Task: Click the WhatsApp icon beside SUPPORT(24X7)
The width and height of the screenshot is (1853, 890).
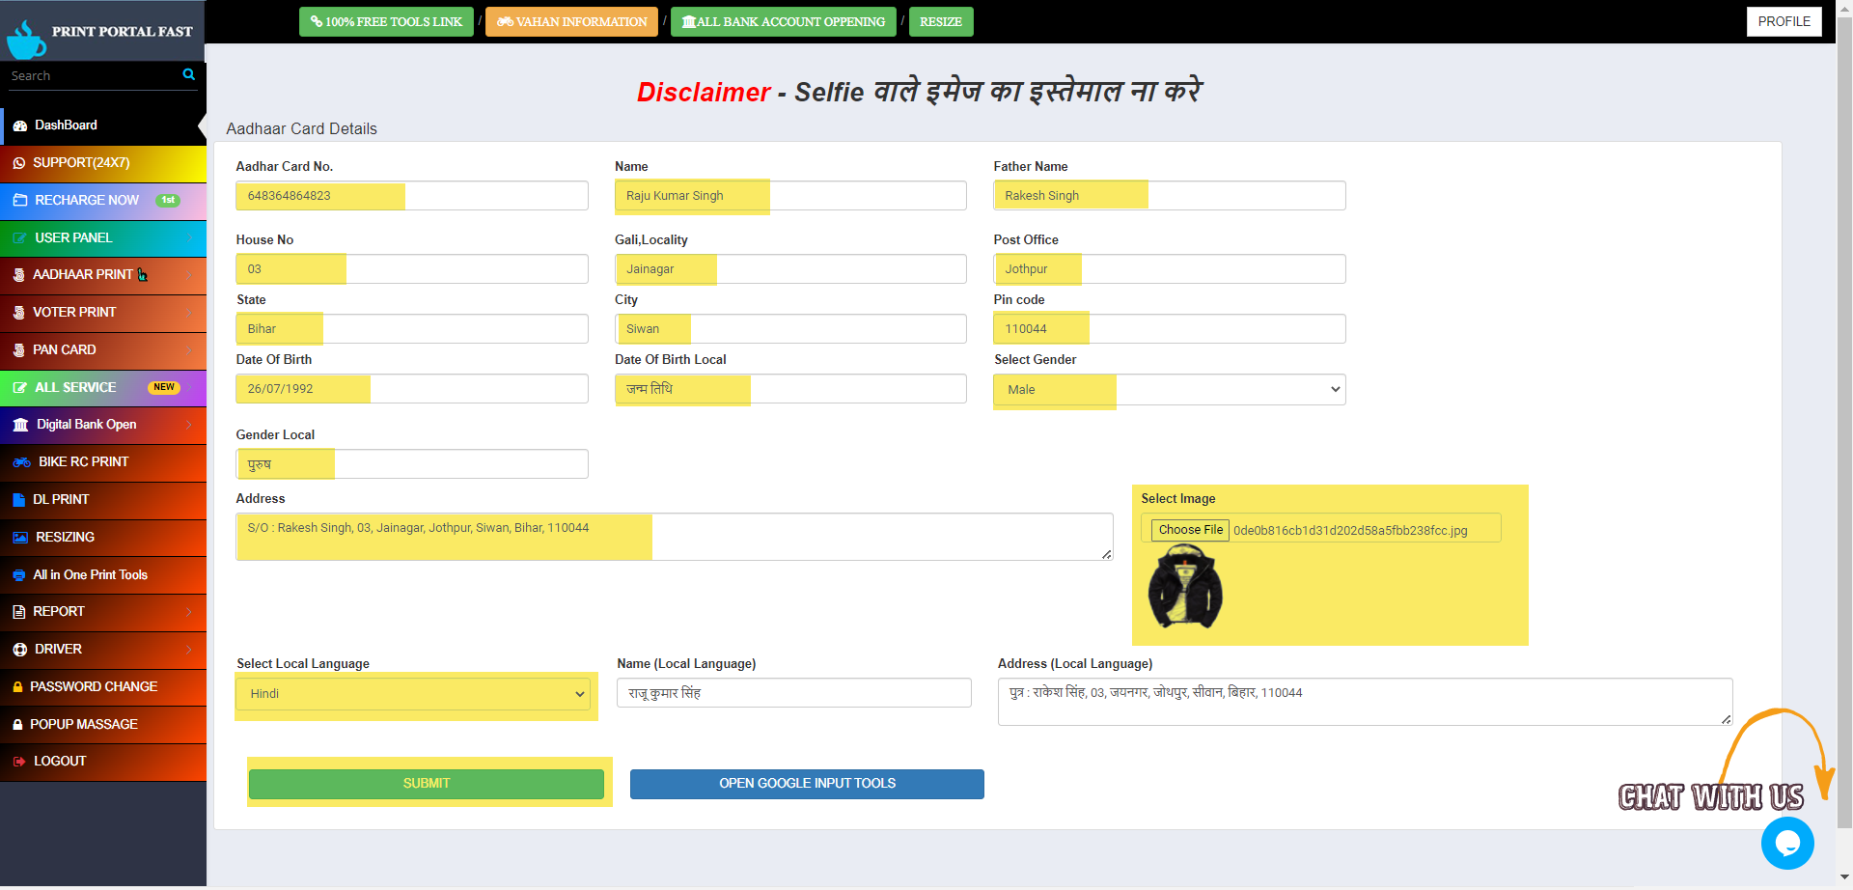Action: (18, 163)
